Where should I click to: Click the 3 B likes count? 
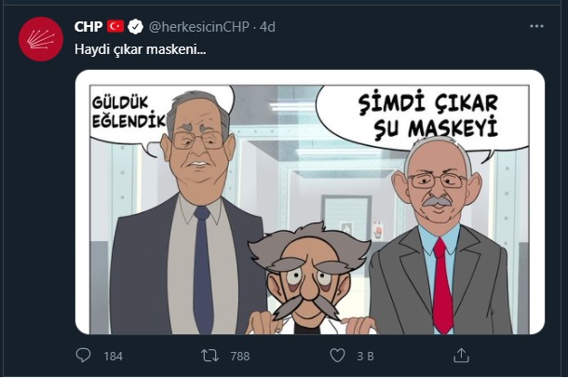367,355
